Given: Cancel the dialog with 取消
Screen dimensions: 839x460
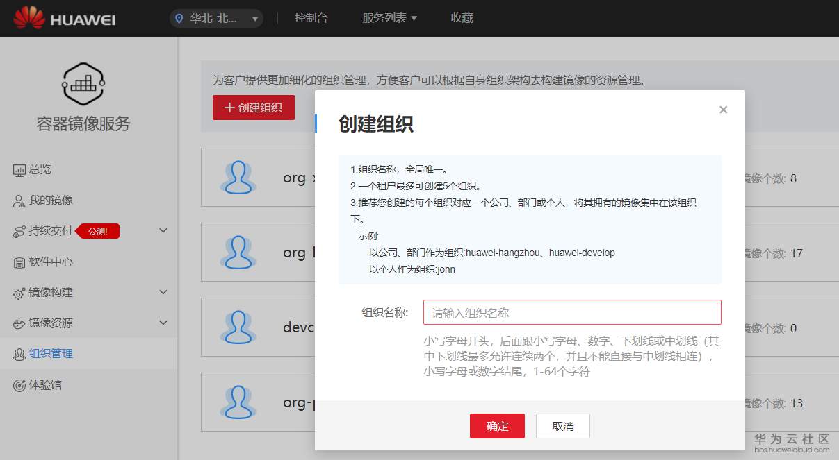Looking at the screenshot, I should click(x=562, y=426).
